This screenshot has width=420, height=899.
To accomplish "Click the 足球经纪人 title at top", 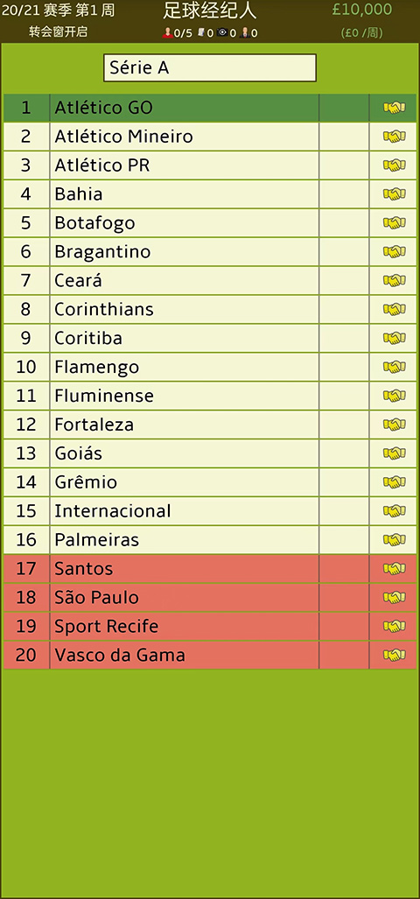I will [x=210, y=11].
